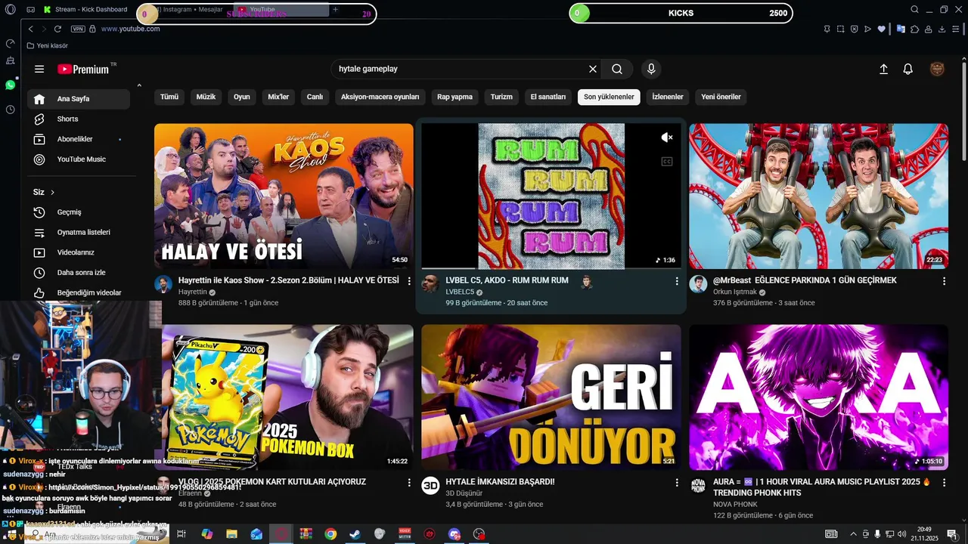Open the 3D Düşünür channel avatar
The height and width of the screenshot is (544, 968).
(430, 485)
